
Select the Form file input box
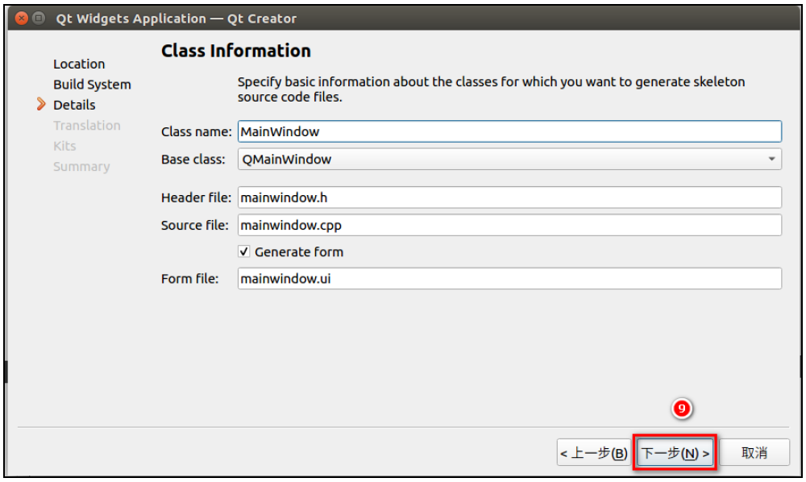pos(509,279)
